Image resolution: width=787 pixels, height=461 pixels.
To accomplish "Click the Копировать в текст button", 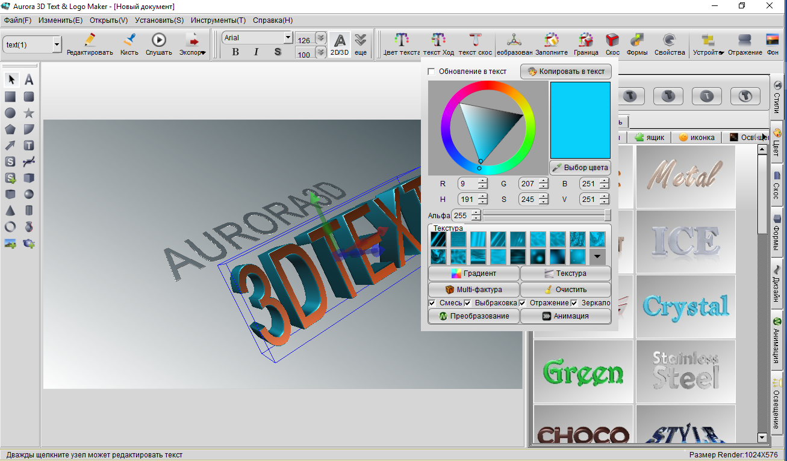I will [566, 72].
